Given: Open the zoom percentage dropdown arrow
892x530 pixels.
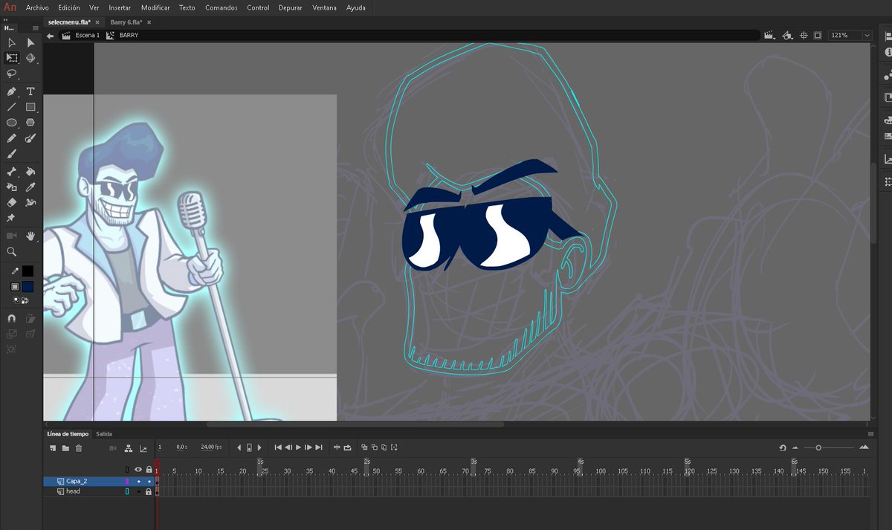Looking at the screenshot, I should coord(867,35).
